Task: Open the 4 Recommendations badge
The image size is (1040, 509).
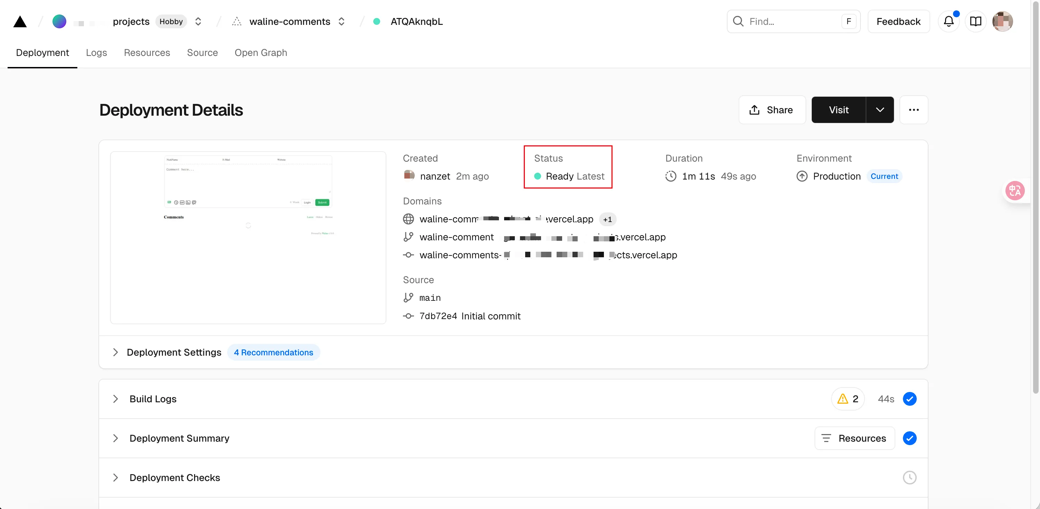Action: [x=273, y=352]
